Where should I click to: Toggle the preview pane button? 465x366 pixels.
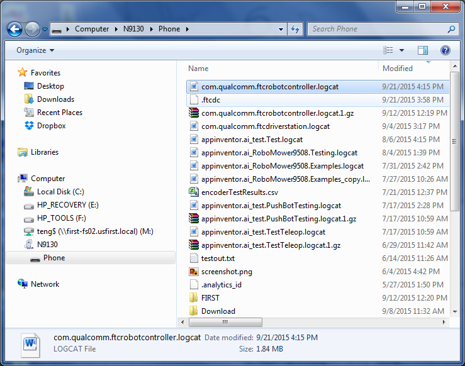point(423,50)
